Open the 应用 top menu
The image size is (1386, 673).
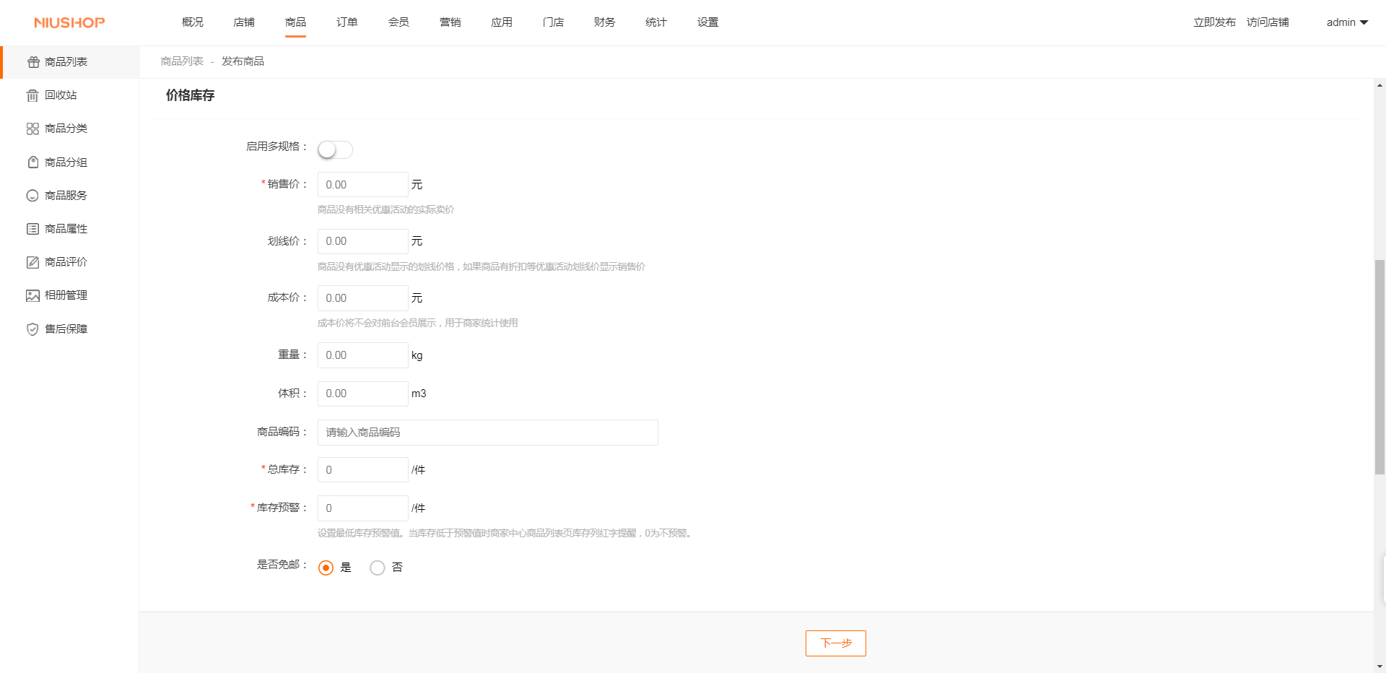click(502, 22)
